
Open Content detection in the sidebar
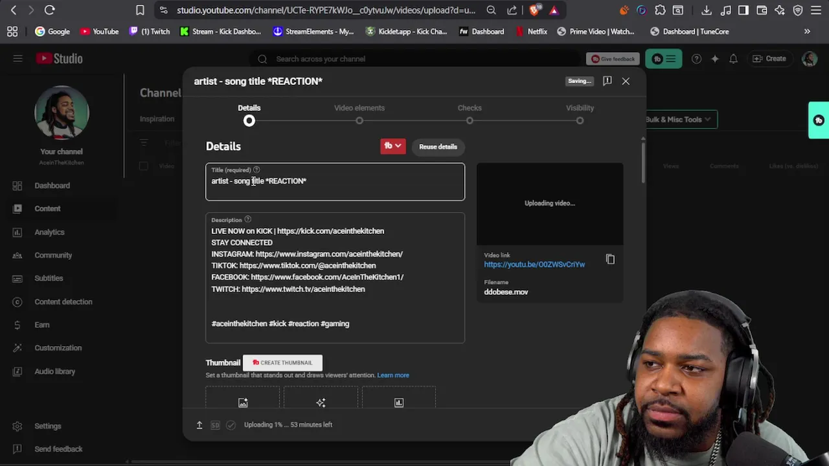pyautogui.click(x=62, y=302)
